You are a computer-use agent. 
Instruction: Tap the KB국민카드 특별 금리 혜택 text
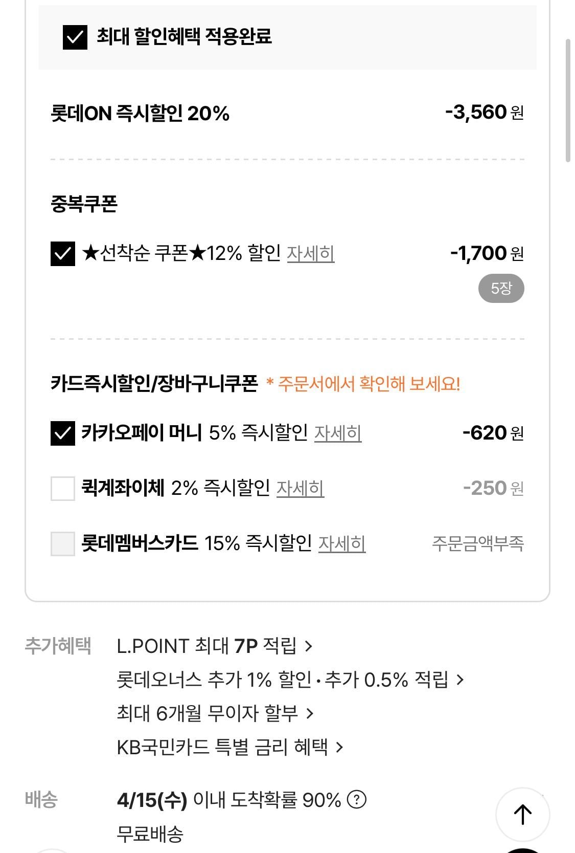point(222,748)
